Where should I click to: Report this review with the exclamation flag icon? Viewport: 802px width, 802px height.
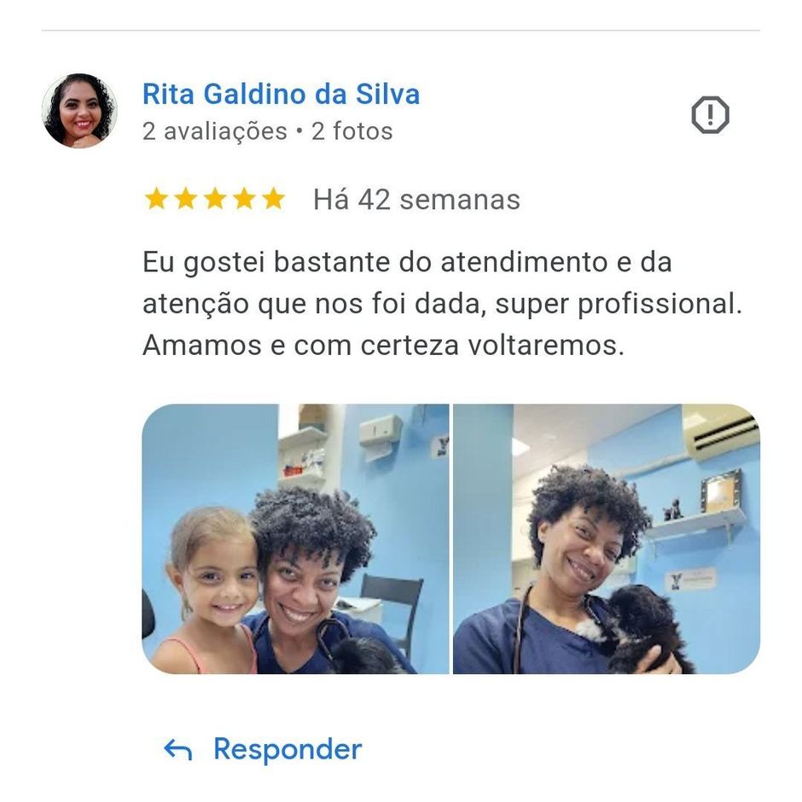710,114
